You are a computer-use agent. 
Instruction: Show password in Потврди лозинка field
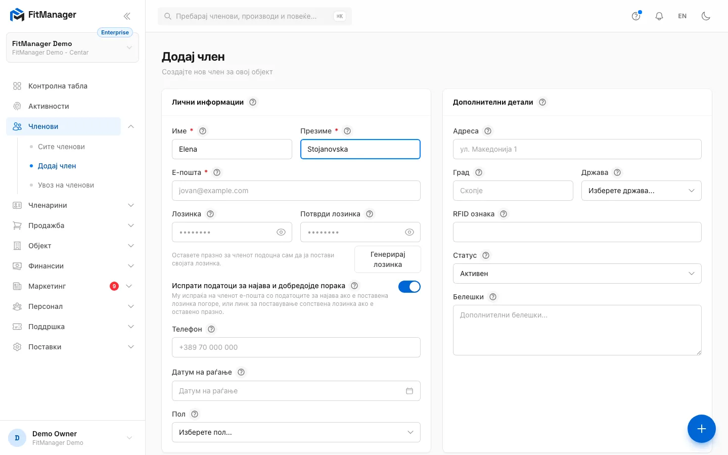tap(409, 232)
